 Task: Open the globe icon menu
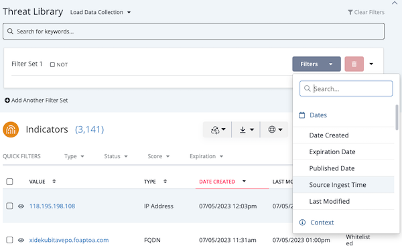275,130
